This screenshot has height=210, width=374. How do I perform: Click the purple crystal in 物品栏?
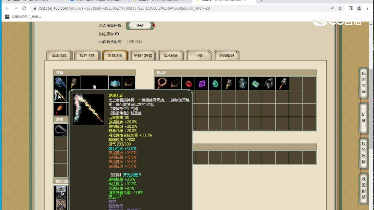click(202, 83)
